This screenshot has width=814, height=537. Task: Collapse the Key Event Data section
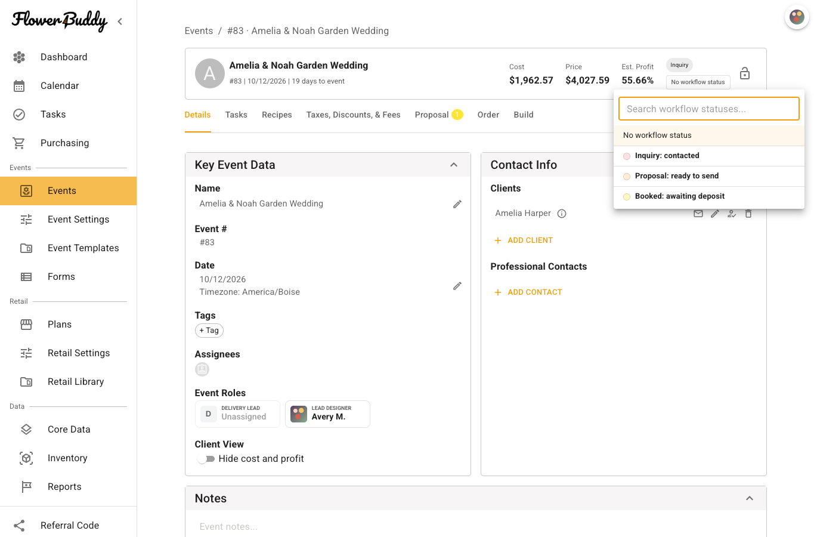[x=454, y=165]
